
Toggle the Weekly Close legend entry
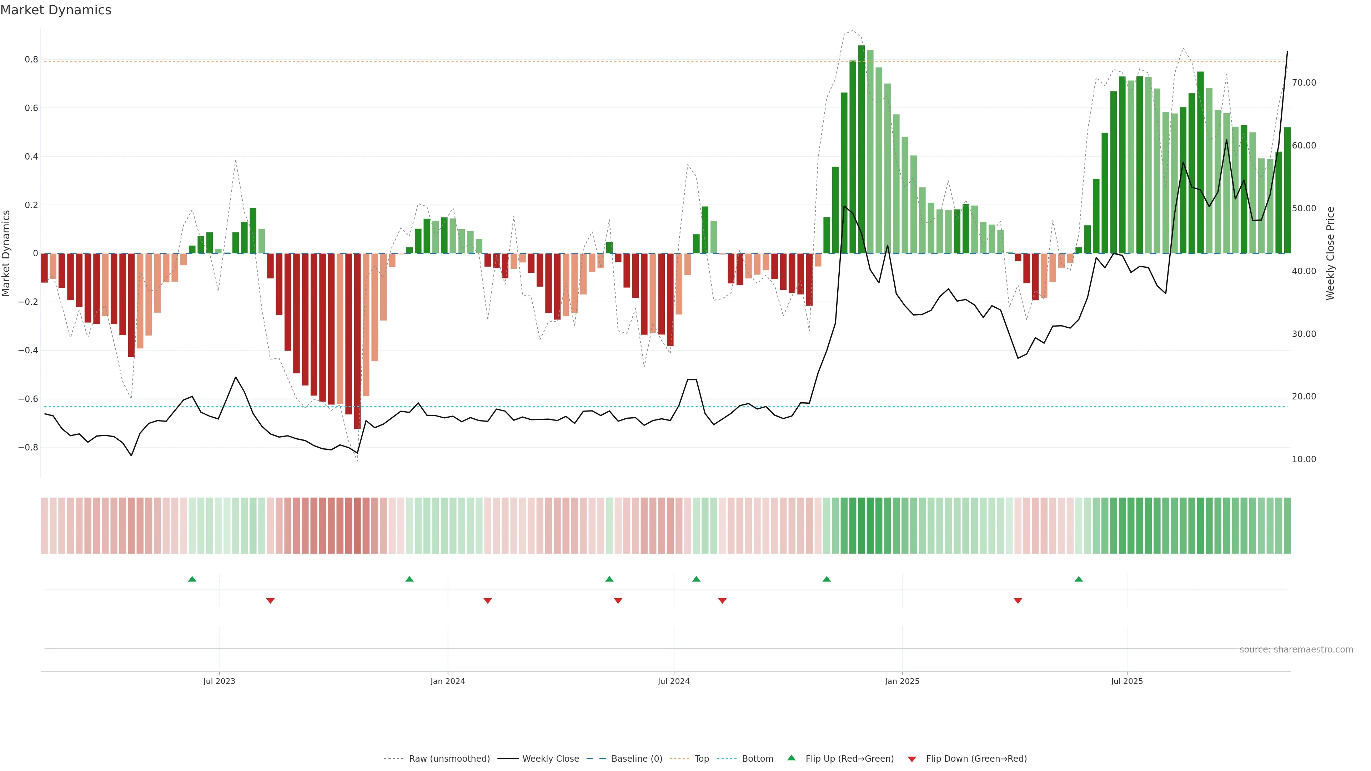click(x=550, y=759)
